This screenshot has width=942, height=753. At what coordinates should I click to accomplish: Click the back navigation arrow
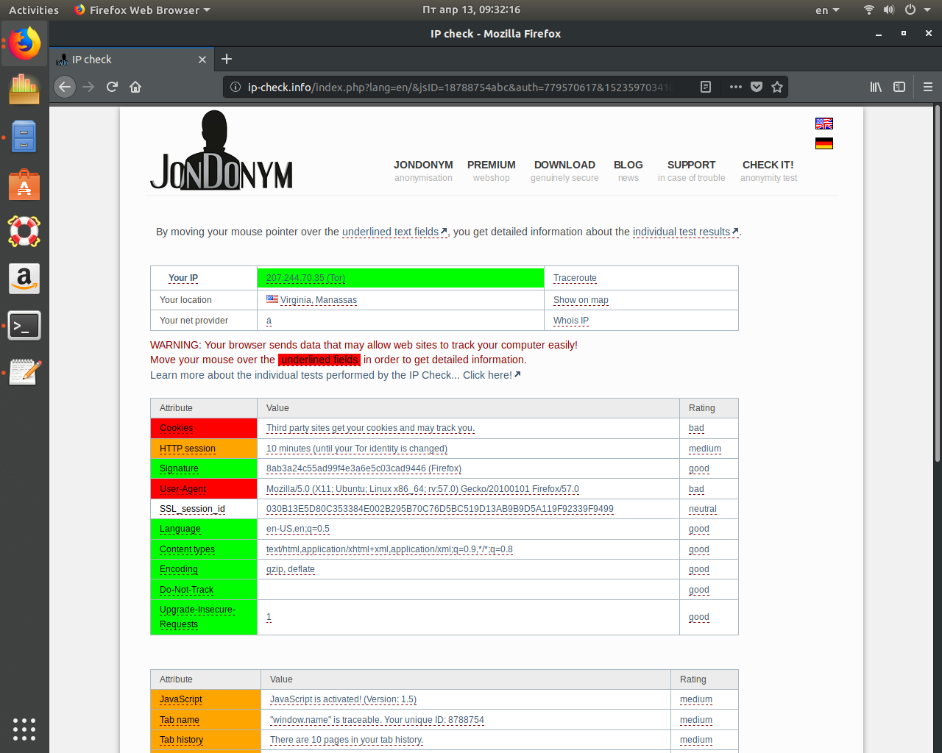point(65,86)
